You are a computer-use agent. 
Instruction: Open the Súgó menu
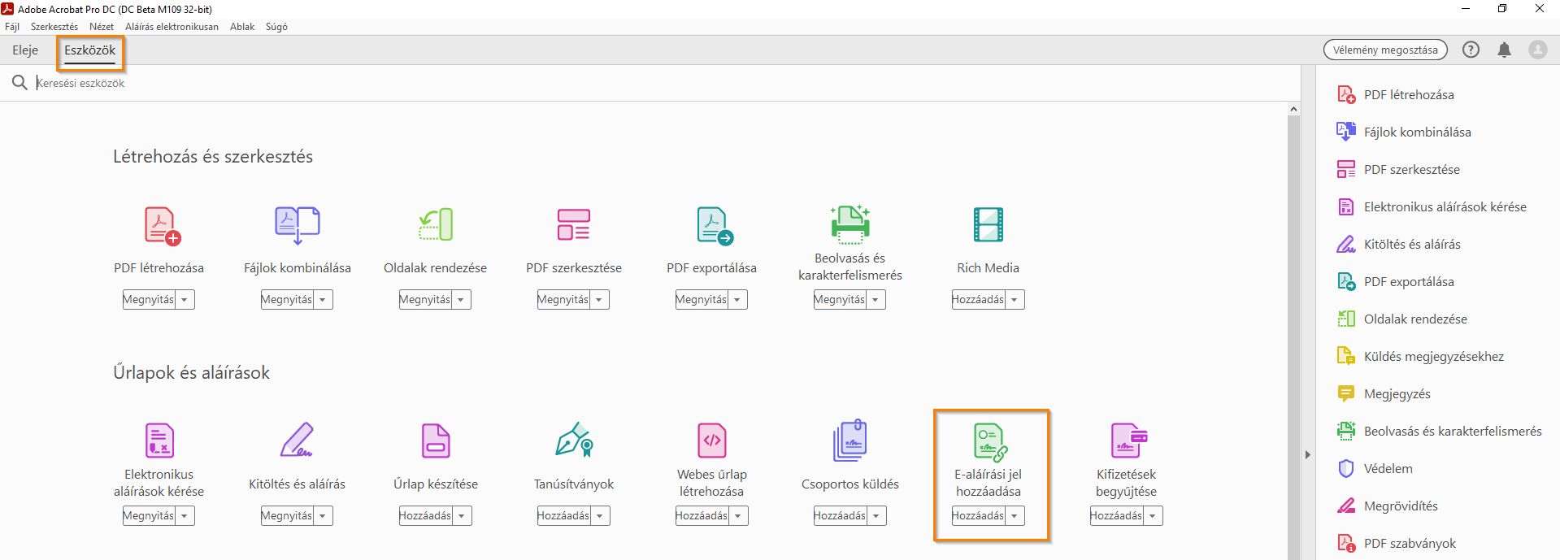(x=276, y=27)
